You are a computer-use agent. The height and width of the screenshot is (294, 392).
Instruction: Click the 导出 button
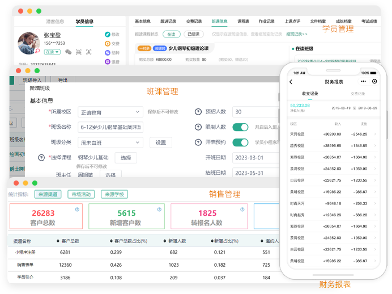pyautogui.click(x=63, y=80)
